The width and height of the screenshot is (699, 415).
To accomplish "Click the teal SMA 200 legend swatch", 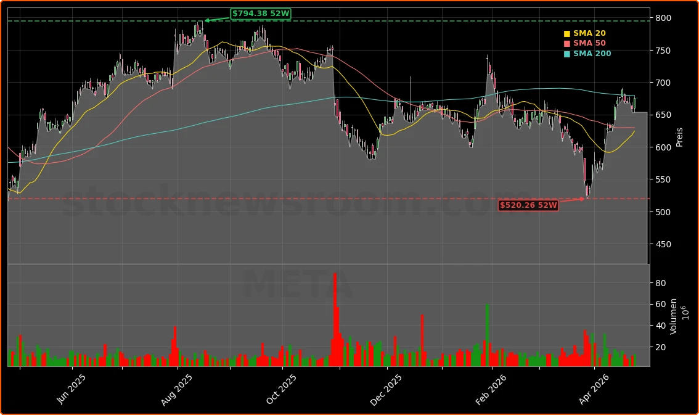I will coord(566,54).
